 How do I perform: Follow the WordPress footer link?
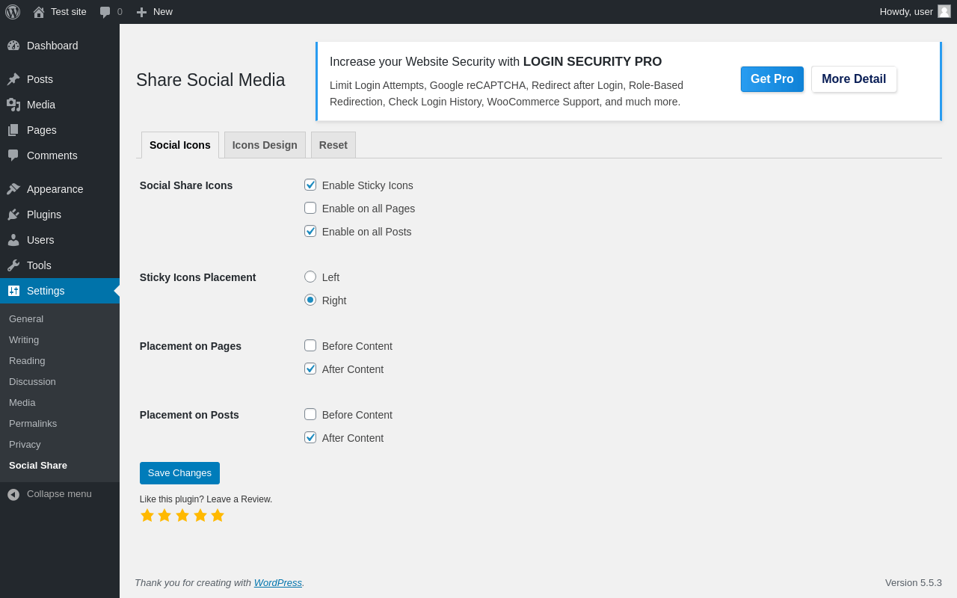click(278, 582)
